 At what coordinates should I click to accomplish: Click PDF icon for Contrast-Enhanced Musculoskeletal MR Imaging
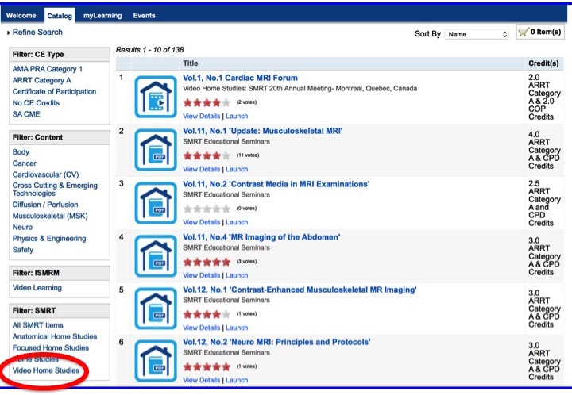(x=155, y=308)
